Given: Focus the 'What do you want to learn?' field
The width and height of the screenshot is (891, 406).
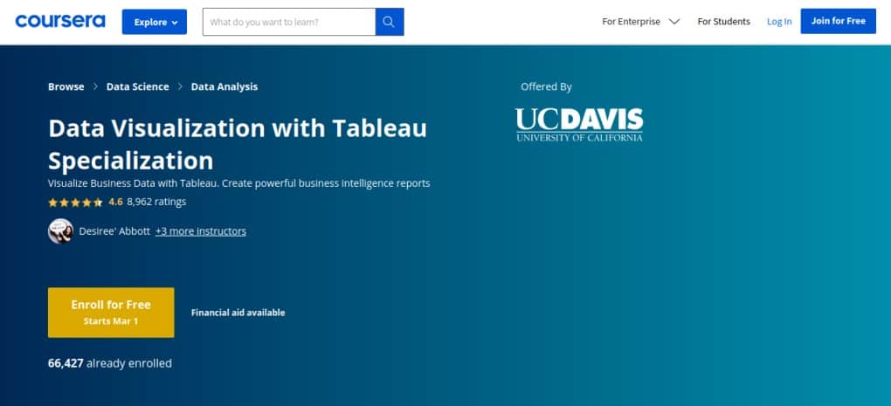Looking at the screenshot, I should (288, 22).
